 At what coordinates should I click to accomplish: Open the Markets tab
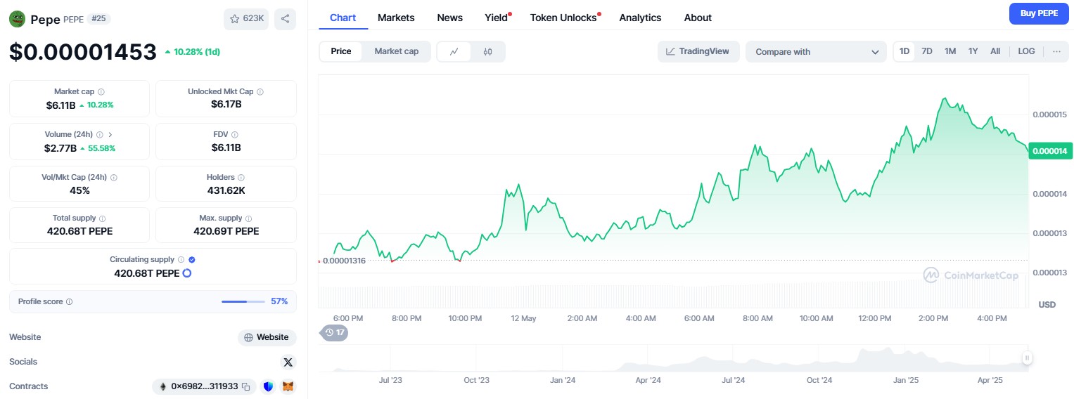[x=396, y=18]
